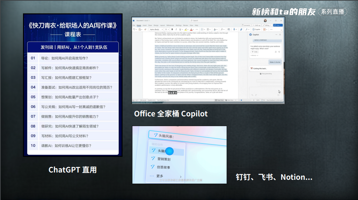
Task: Click the Format Painter icon in Word toolbar
Action: click(x=145, y=29)
